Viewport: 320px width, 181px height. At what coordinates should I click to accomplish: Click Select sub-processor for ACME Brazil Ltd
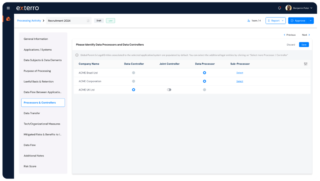pos(240,73)
